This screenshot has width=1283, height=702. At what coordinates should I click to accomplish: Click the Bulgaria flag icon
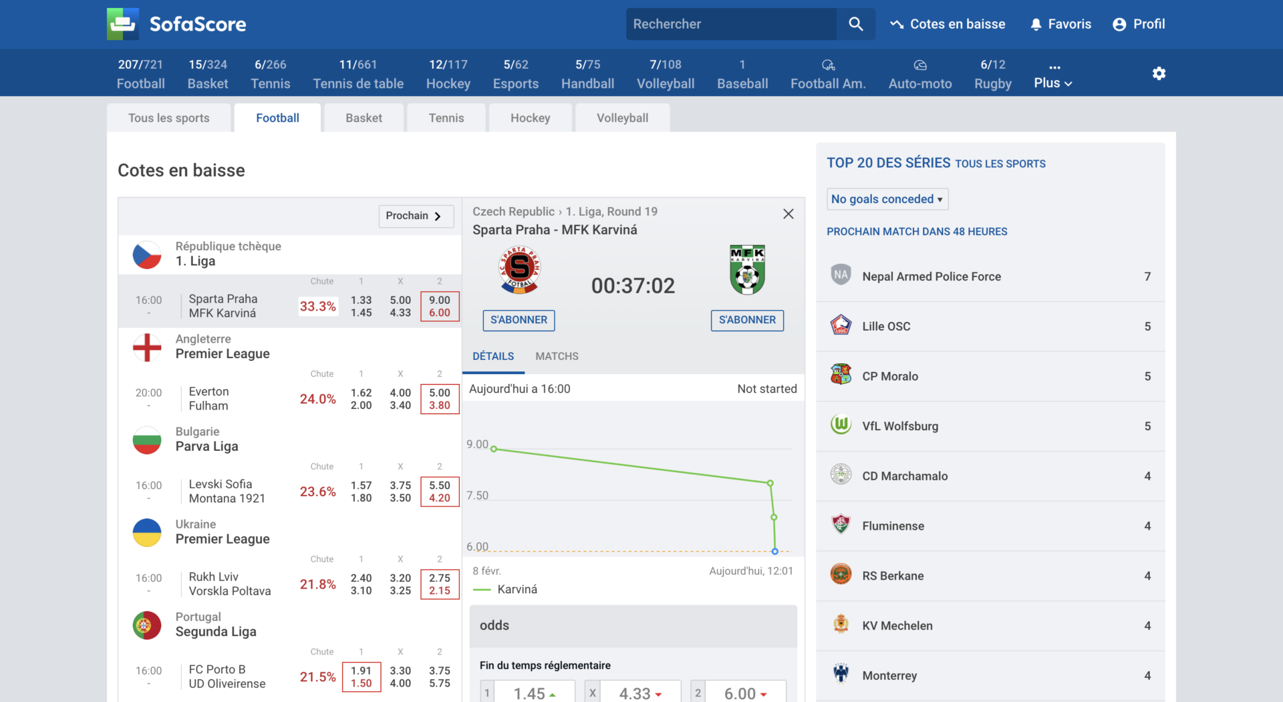147,440
